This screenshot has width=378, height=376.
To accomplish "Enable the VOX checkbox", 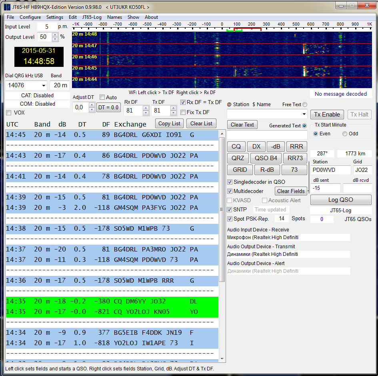I will (x=9, y=113).
